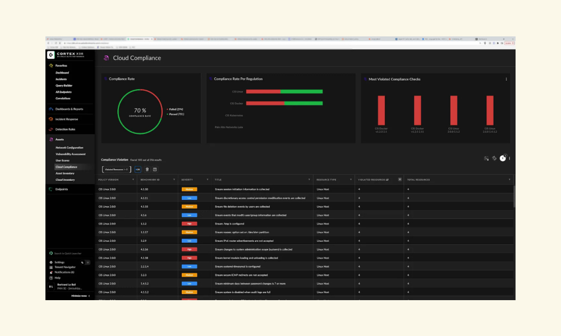Click the Cloud Compliance page header icon
Screen dimensions: 561x336
point(106,58)
